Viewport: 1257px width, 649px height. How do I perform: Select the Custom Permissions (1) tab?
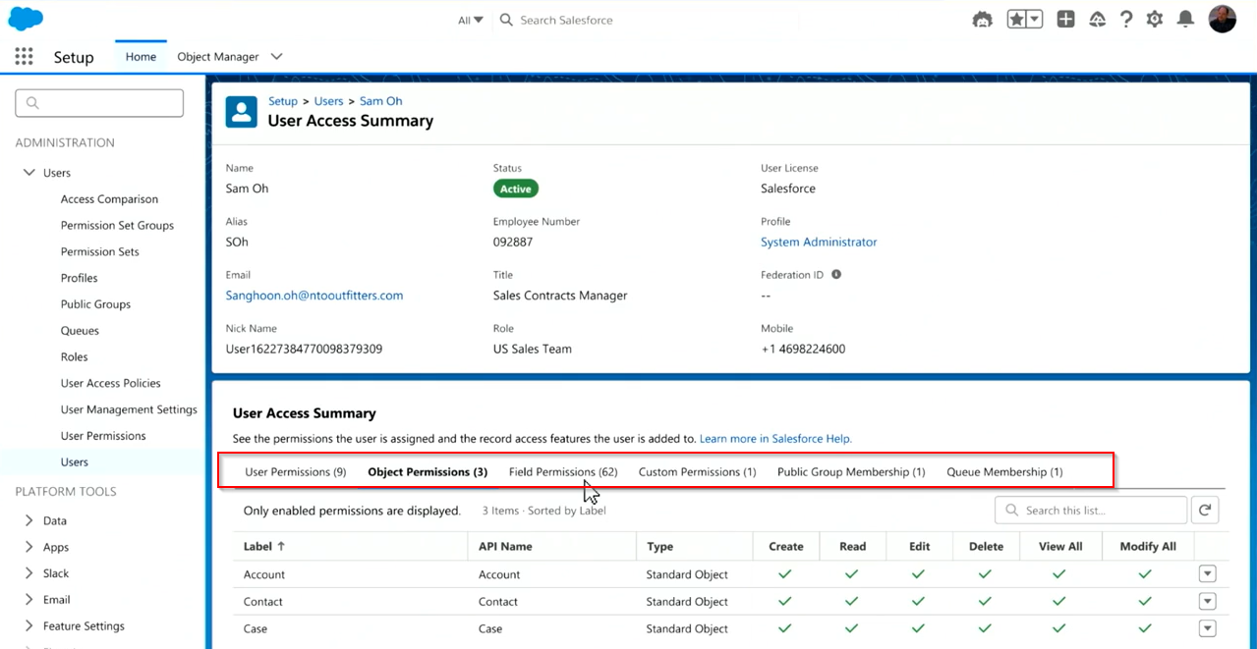pos(698,472)
